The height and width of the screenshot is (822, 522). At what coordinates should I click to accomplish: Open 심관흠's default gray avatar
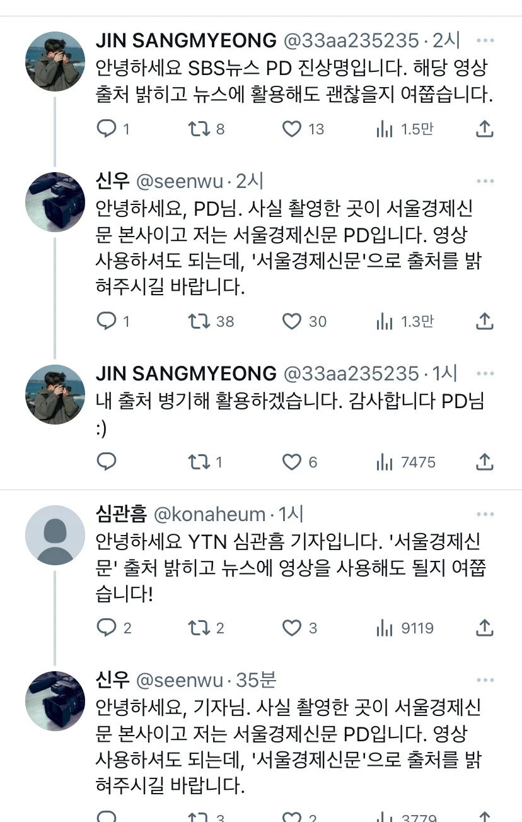tap(55, 536)
